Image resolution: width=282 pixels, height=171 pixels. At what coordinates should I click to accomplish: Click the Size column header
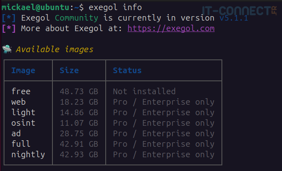point(69,71)
